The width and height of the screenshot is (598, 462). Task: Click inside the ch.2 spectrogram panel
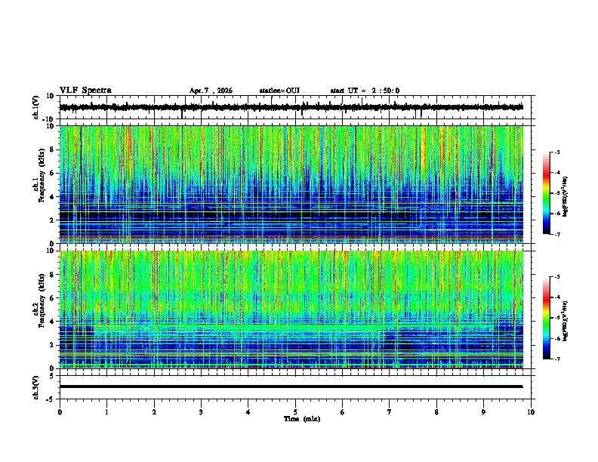(x=291, y=310)
